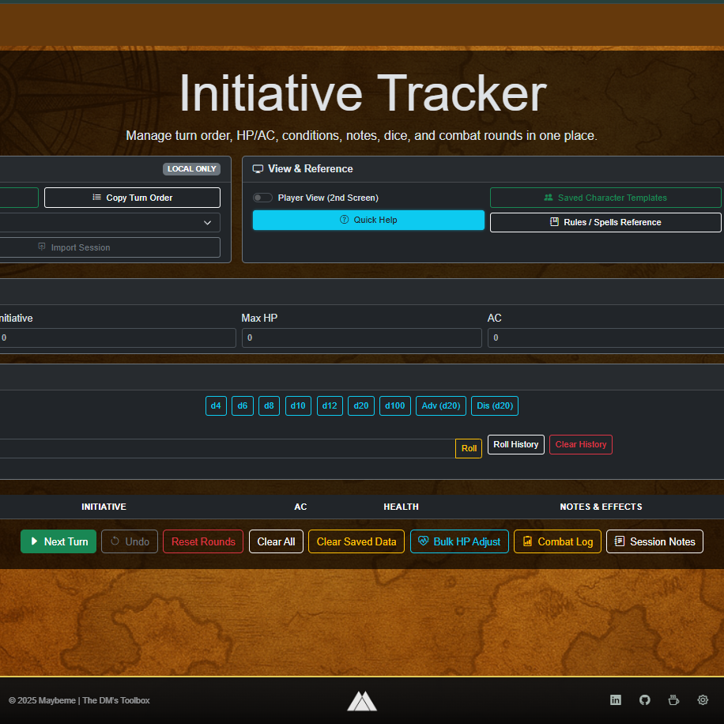Click the View & Reference panel heading
Screen dimensions: 724x724
[x=311, y=169]
